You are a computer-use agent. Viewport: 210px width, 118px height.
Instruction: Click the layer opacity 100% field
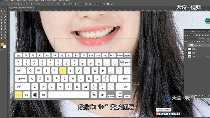tap(207, 38)
